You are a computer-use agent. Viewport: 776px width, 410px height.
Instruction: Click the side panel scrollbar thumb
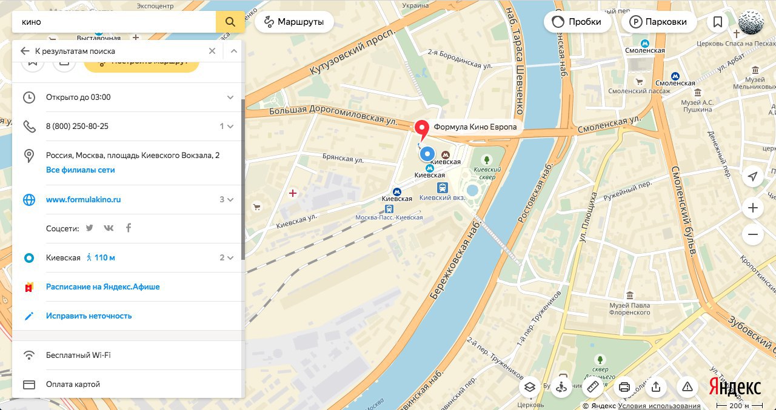point(243,180)
